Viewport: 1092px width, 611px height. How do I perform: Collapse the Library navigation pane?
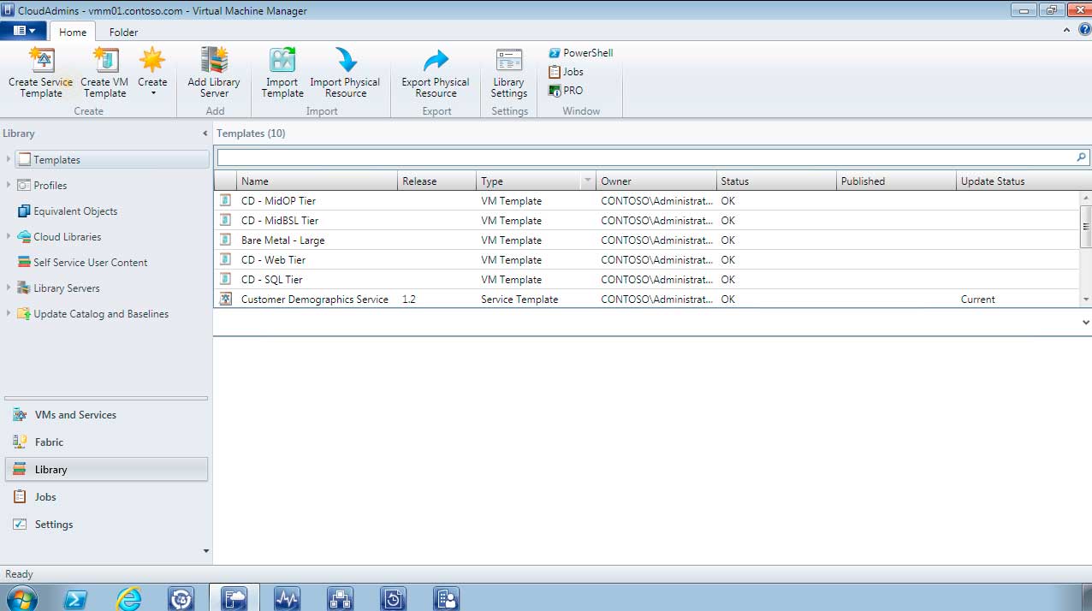coord(205,133)
